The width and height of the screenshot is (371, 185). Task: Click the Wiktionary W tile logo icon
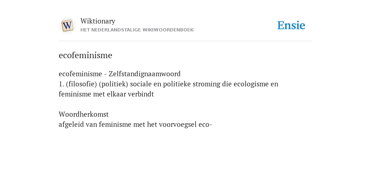[x=67, y=26]
